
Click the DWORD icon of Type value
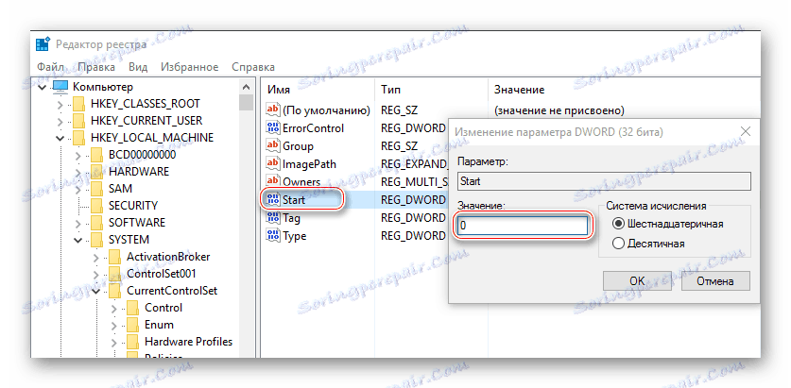click(272, 236)
